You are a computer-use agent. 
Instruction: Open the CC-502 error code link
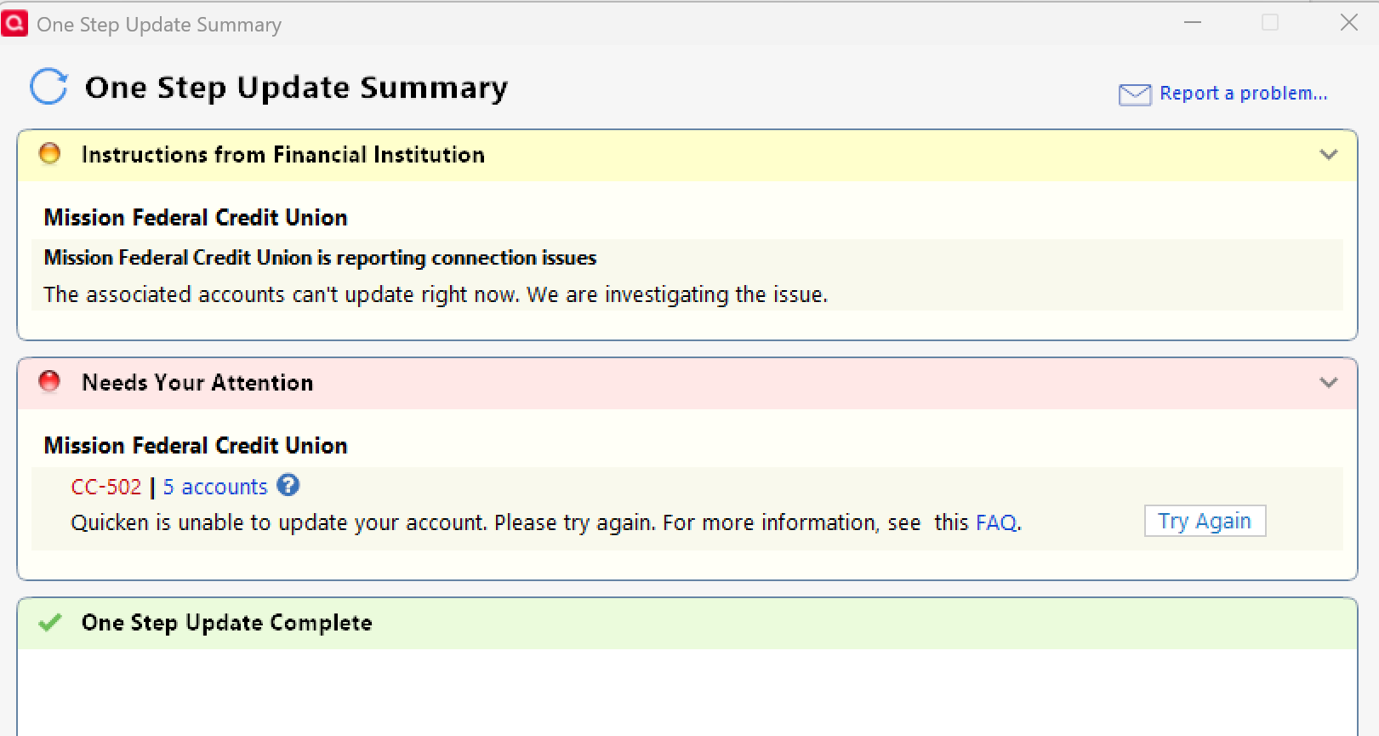[x=106, y=487]
